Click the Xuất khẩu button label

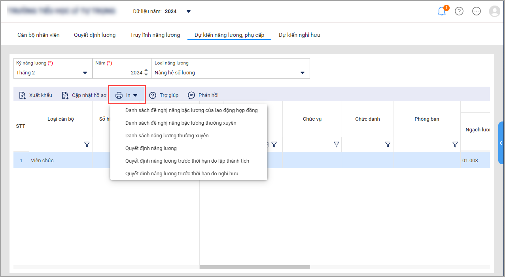[41, 95]
